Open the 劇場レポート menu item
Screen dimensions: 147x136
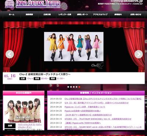point(83,14)
